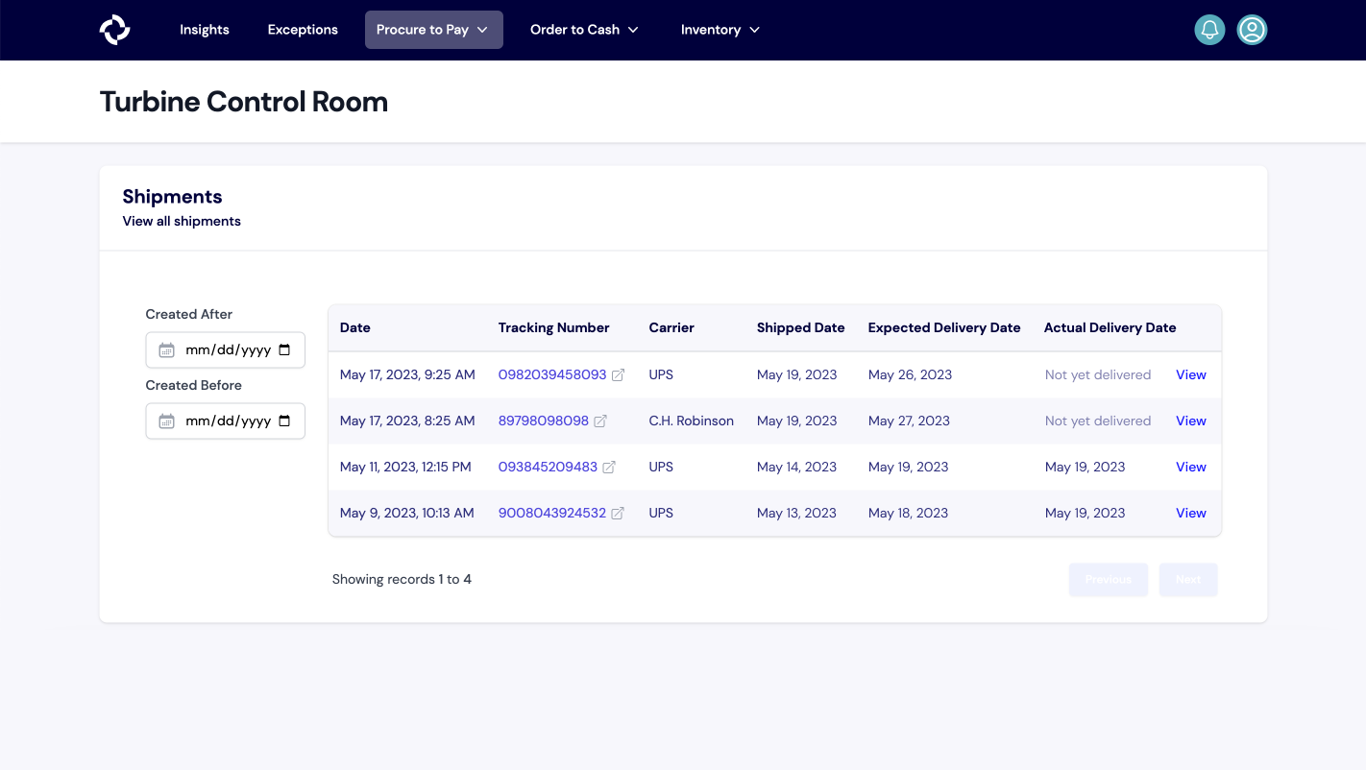
Task: Expand the Procure to Pay dropdown
Action: click(433, 30)
